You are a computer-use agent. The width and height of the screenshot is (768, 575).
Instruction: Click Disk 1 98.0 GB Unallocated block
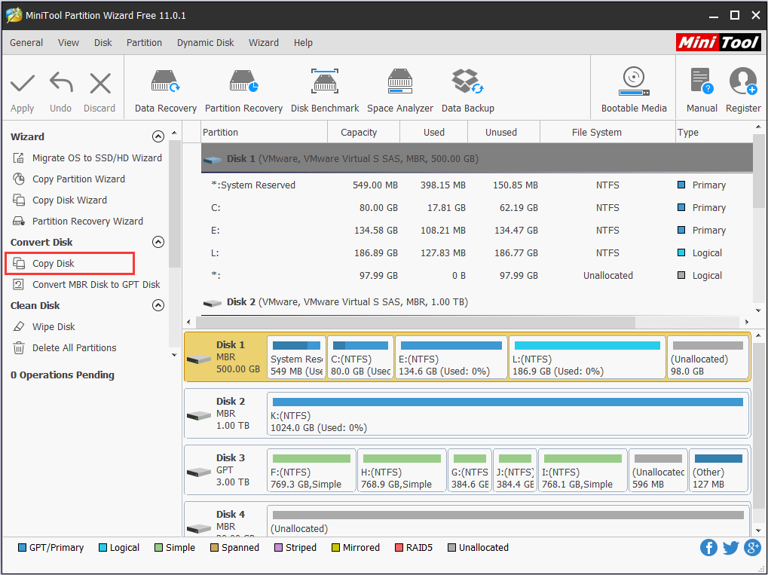tap(708, 357)
